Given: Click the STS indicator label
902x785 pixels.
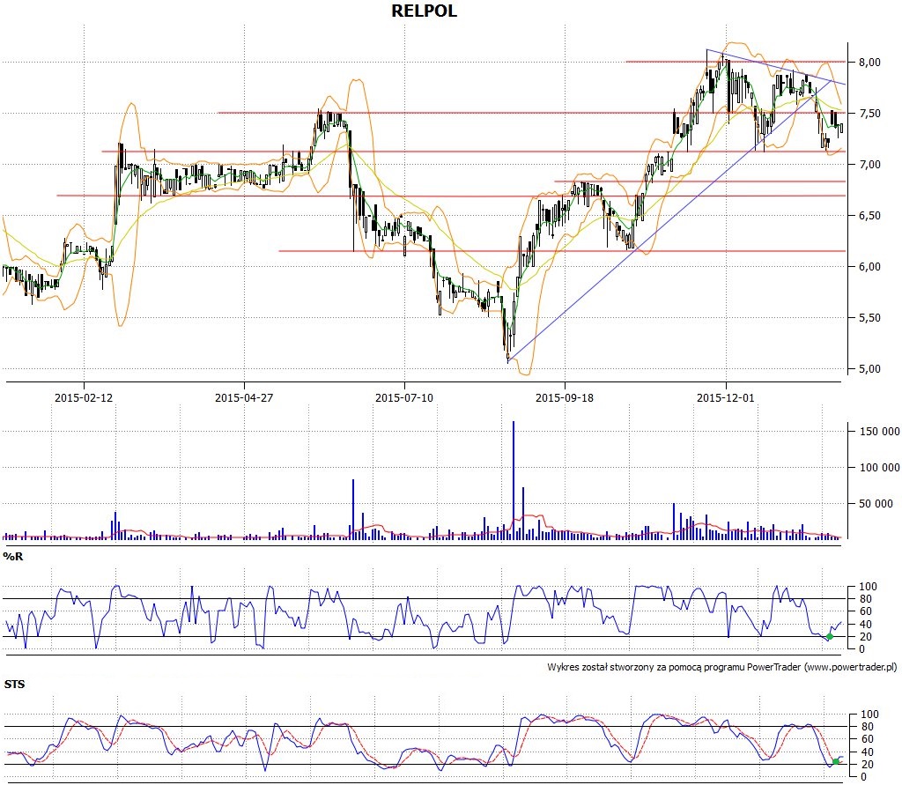Looking at the screenshot, I should click(14, 685).
